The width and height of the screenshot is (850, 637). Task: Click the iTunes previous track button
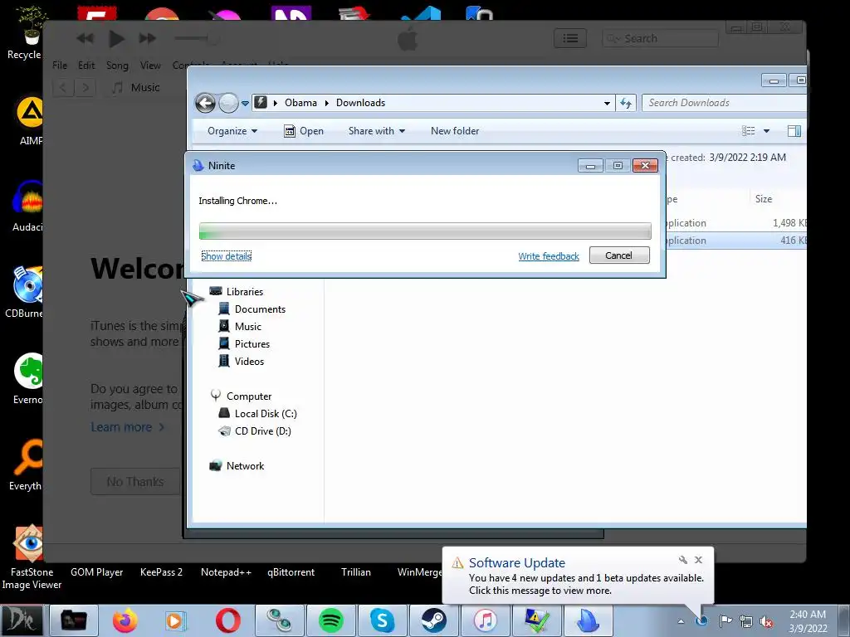85,38
